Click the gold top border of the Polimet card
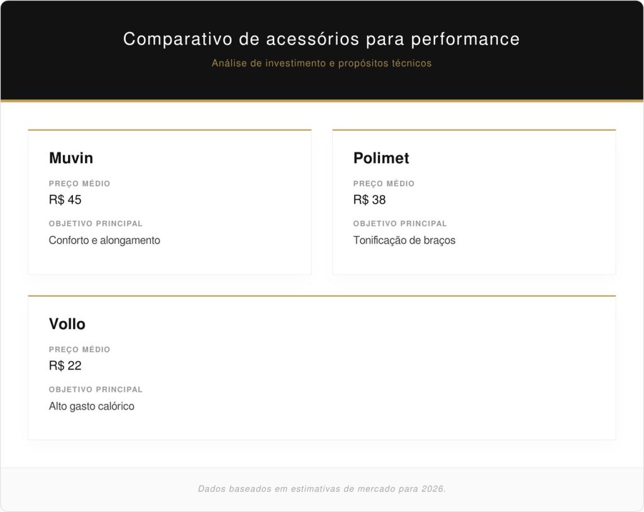 [x=474, y=130]
